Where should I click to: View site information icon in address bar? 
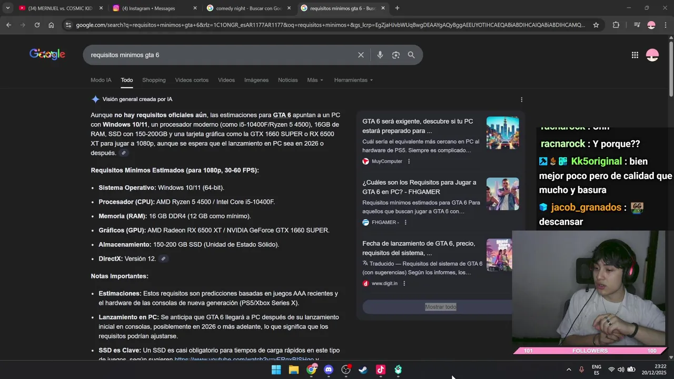click(67, 25)
